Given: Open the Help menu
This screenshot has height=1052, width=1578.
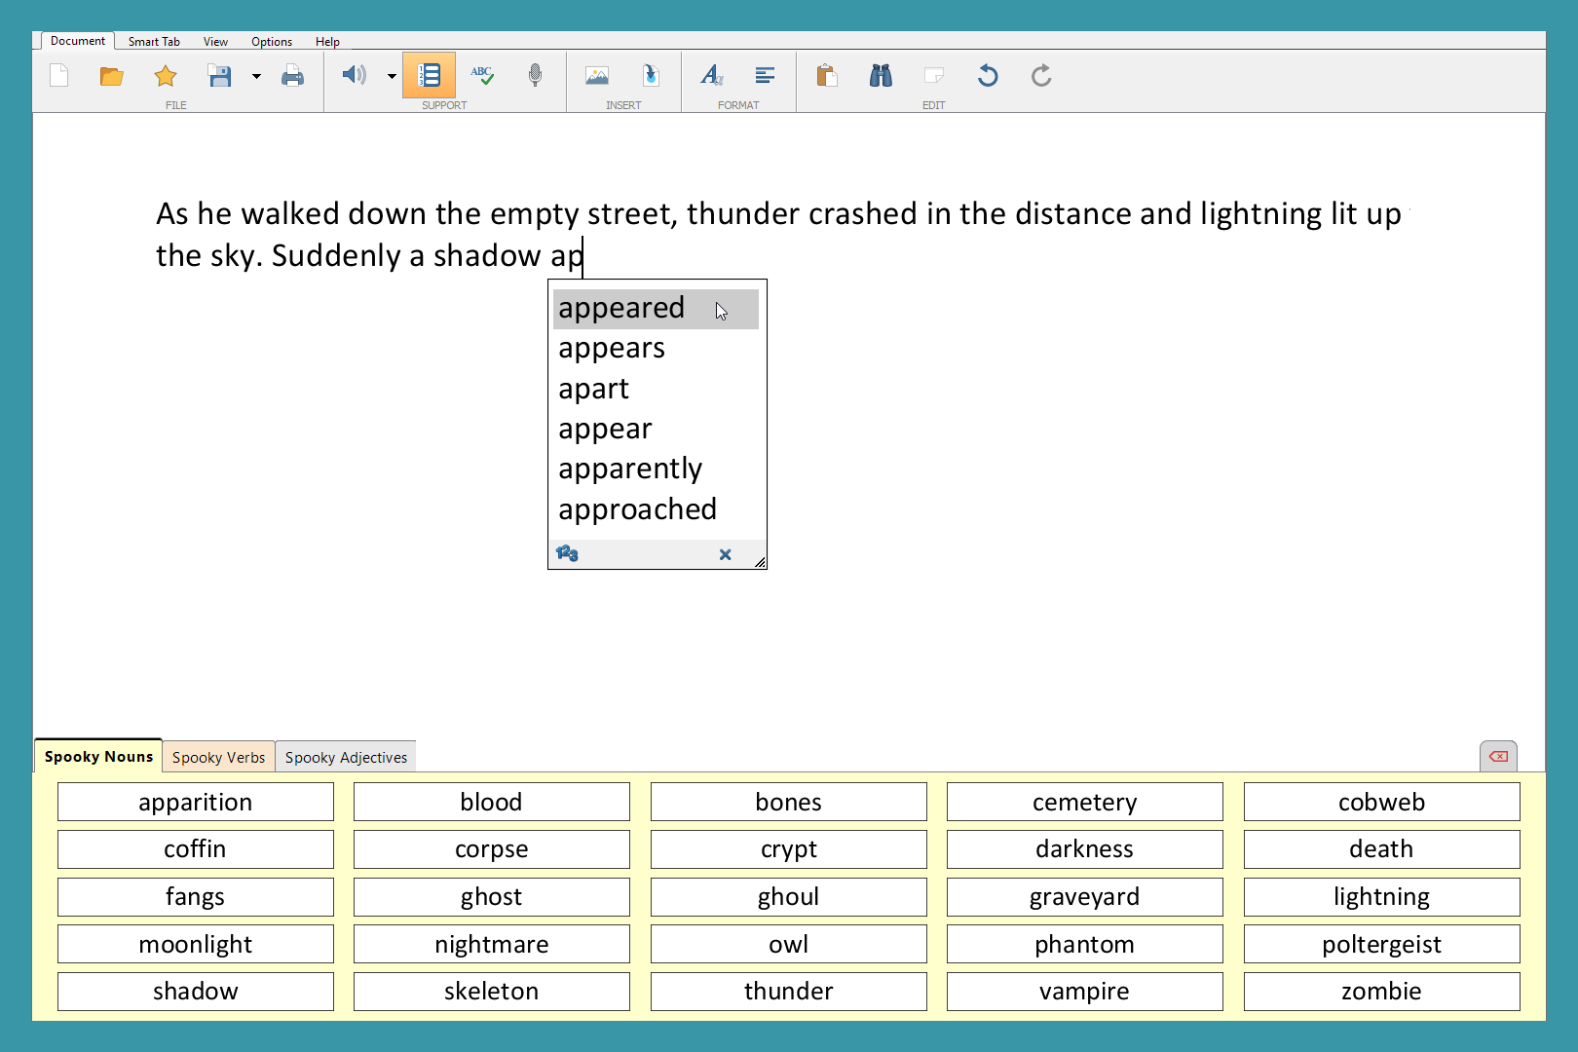Looking at the screenshot, I should (327, 42).
